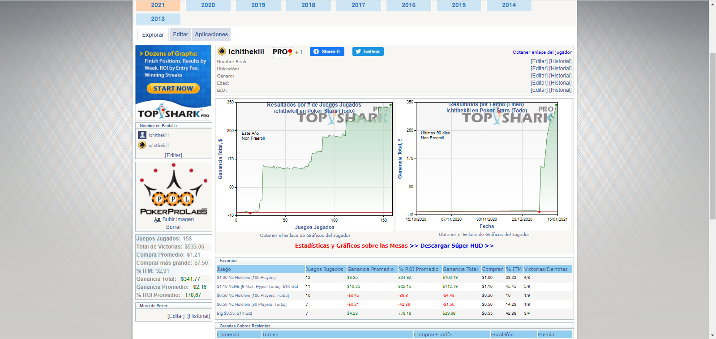Click the PRO badge icon
The width and height of the screenshot is (716, 339).
(x=283, y=52)
